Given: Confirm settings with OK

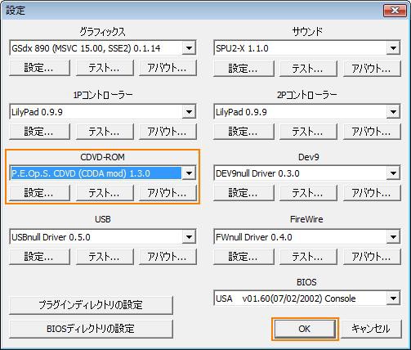Looking at the screenshot, I should pyautogui.click(x=305, y=329).
